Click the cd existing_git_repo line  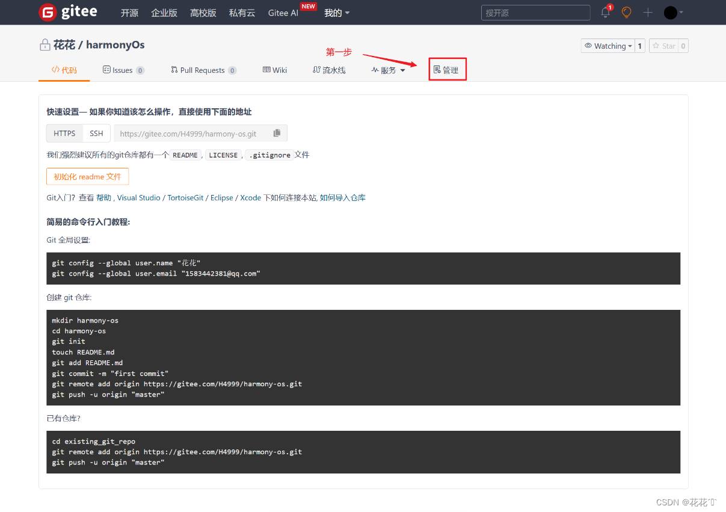(x=94, y=441)
